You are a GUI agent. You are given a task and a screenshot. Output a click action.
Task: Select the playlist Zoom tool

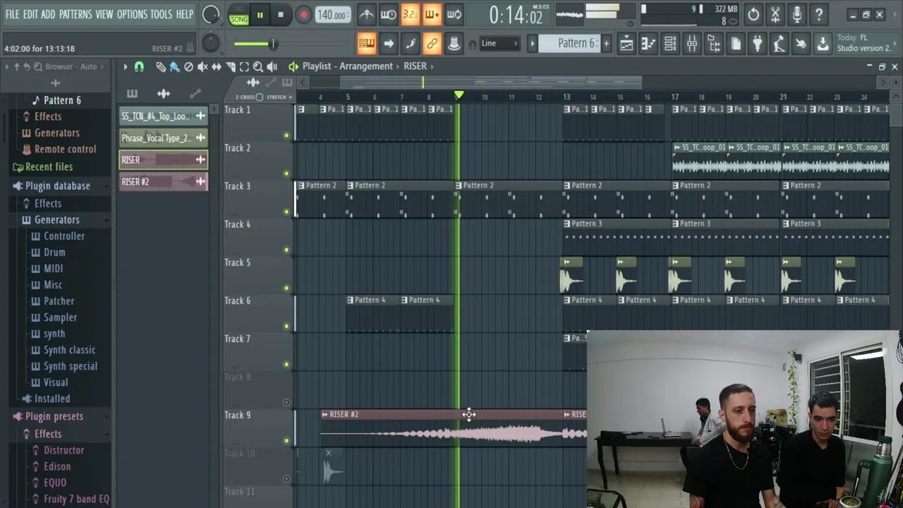click(x=258, y=66)
